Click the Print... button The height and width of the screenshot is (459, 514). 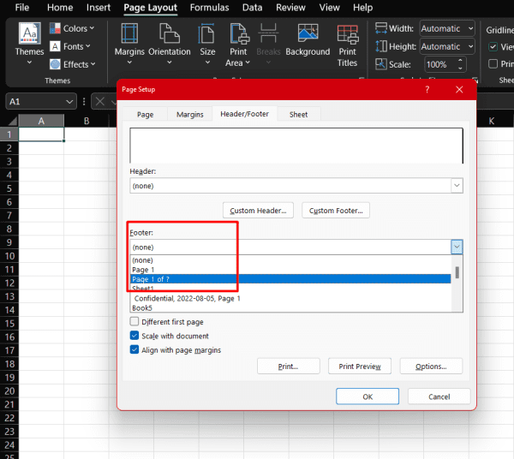coord(288,367)
